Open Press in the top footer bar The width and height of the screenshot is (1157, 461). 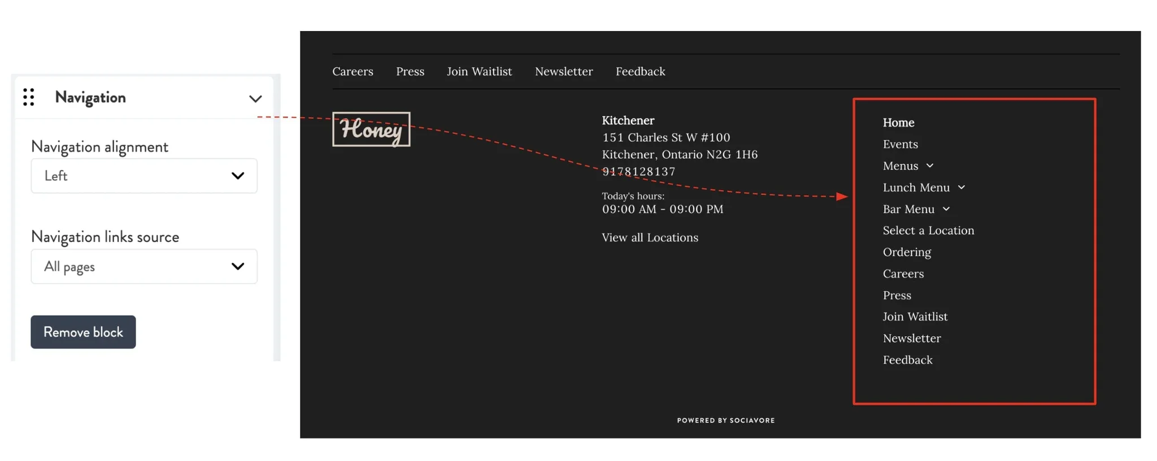[x=410, y=71]
